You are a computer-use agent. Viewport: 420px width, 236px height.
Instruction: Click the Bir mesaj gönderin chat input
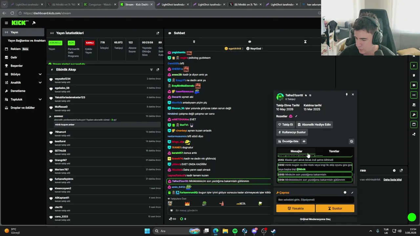220,210
